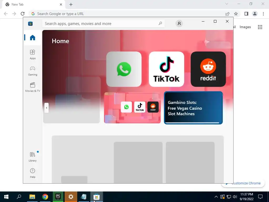The image size is (269, 202).
Task: Click the magnifier icon in Store search box
Action: (160, 23)
